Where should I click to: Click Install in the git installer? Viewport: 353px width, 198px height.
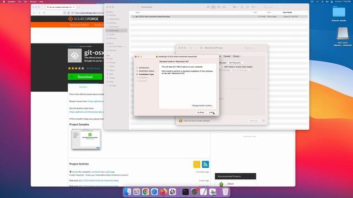tap(211, 112)
